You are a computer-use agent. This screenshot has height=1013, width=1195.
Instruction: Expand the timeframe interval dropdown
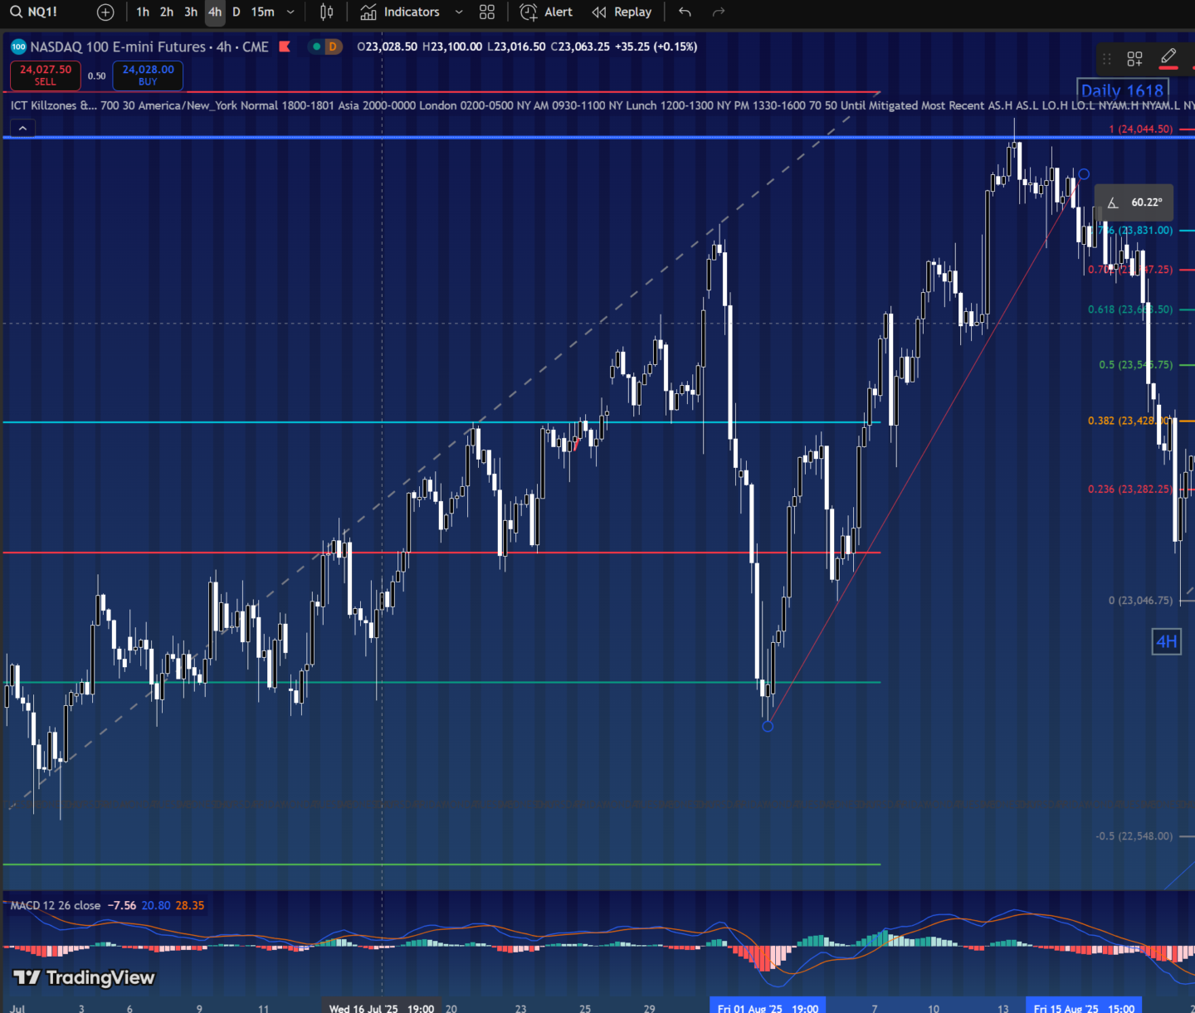290,12
